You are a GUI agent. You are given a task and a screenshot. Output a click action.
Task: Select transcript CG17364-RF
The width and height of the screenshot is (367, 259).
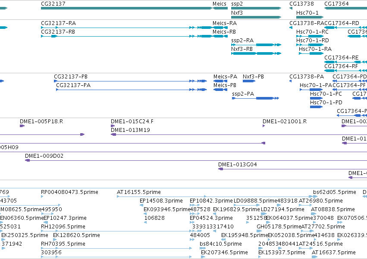345,71
